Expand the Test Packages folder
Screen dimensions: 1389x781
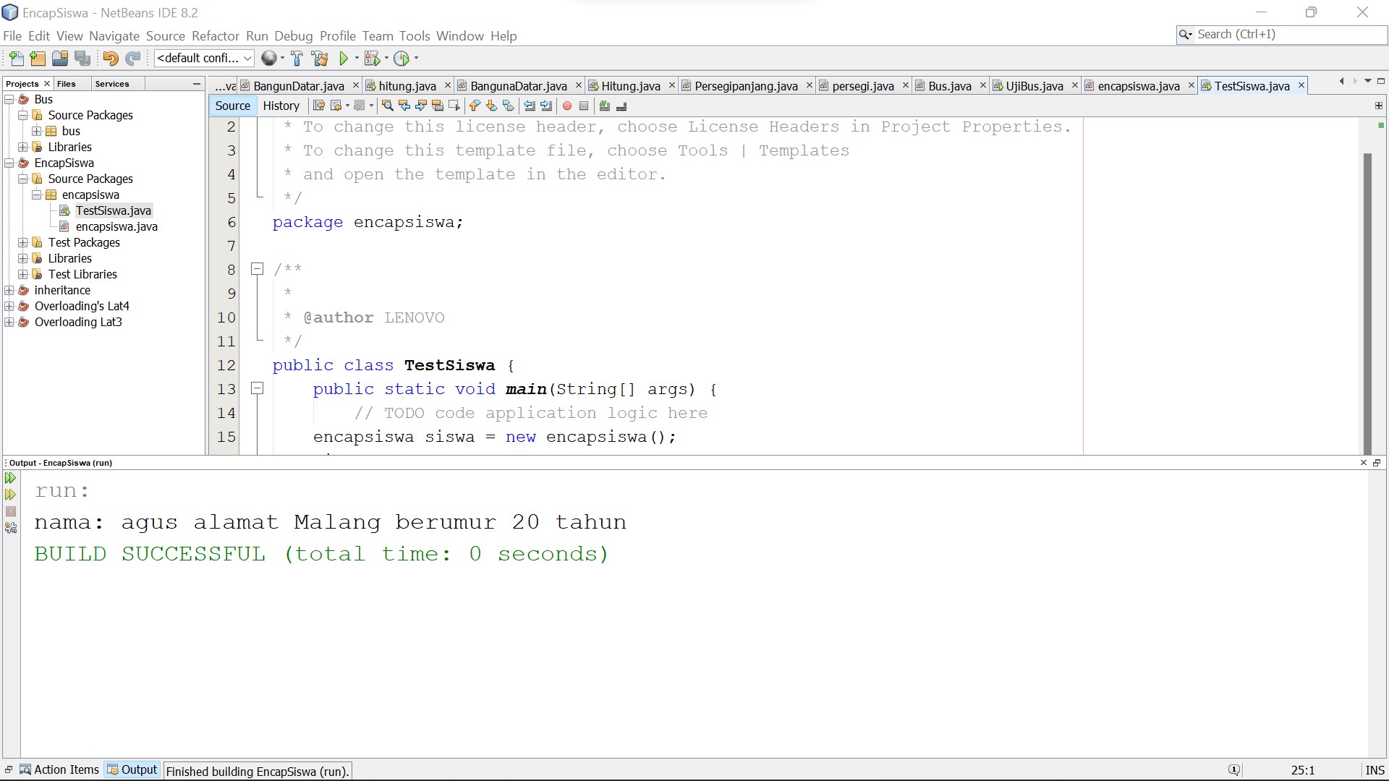23,243
